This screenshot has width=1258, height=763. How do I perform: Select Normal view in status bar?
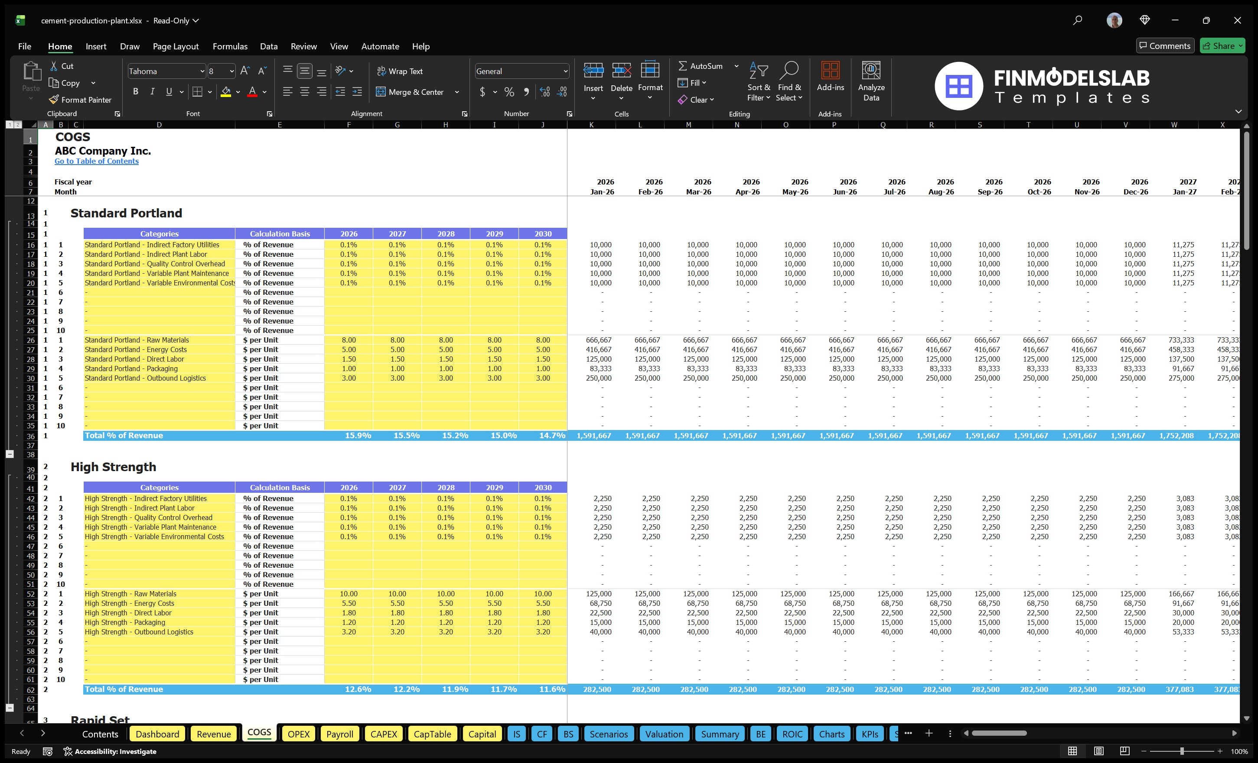1072,751
